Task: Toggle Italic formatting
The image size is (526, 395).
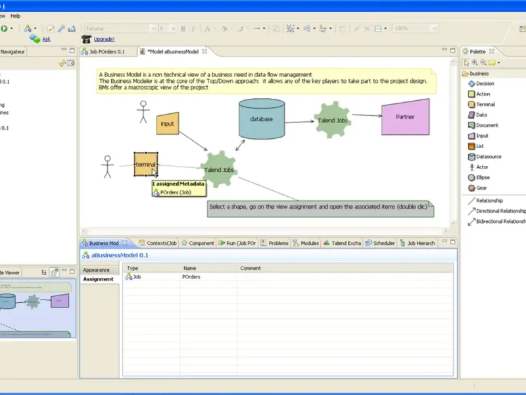Action: click(x=193, y=29)
